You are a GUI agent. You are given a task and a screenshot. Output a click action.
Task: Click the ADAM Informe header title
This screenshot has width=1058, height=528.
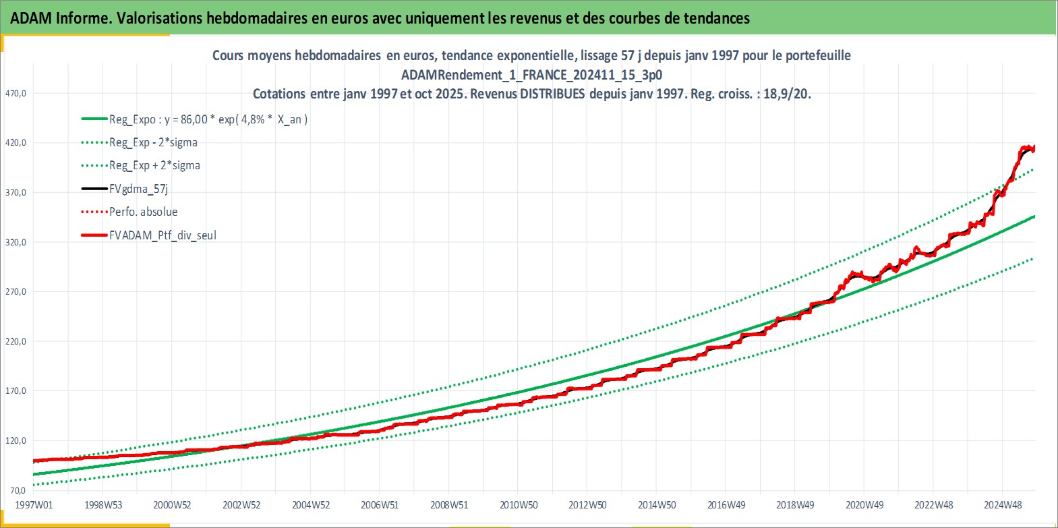pyautogui.click(x=380, y=18)
